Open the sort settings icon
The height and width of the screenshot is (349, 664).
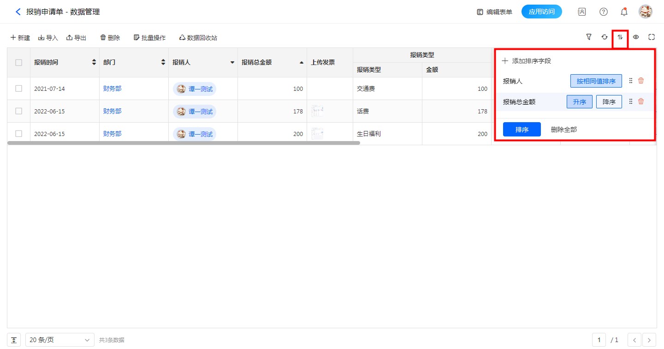(x=620, y=37)
